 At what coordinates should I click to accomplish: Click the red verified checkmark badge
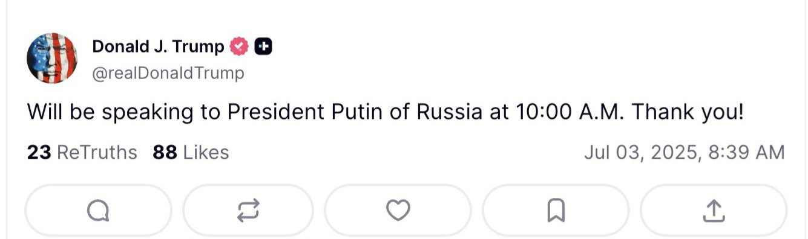click(x=240, y=46)
